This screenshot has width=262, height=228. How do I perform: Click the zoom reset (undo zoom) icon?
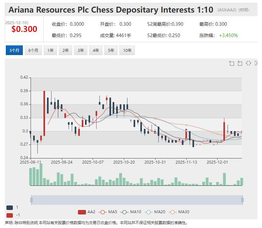click(240, 63)
